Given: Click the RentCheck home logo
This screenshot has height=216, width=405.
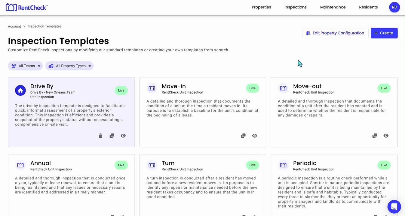Looking at the screenshot, I should [26, 7].
